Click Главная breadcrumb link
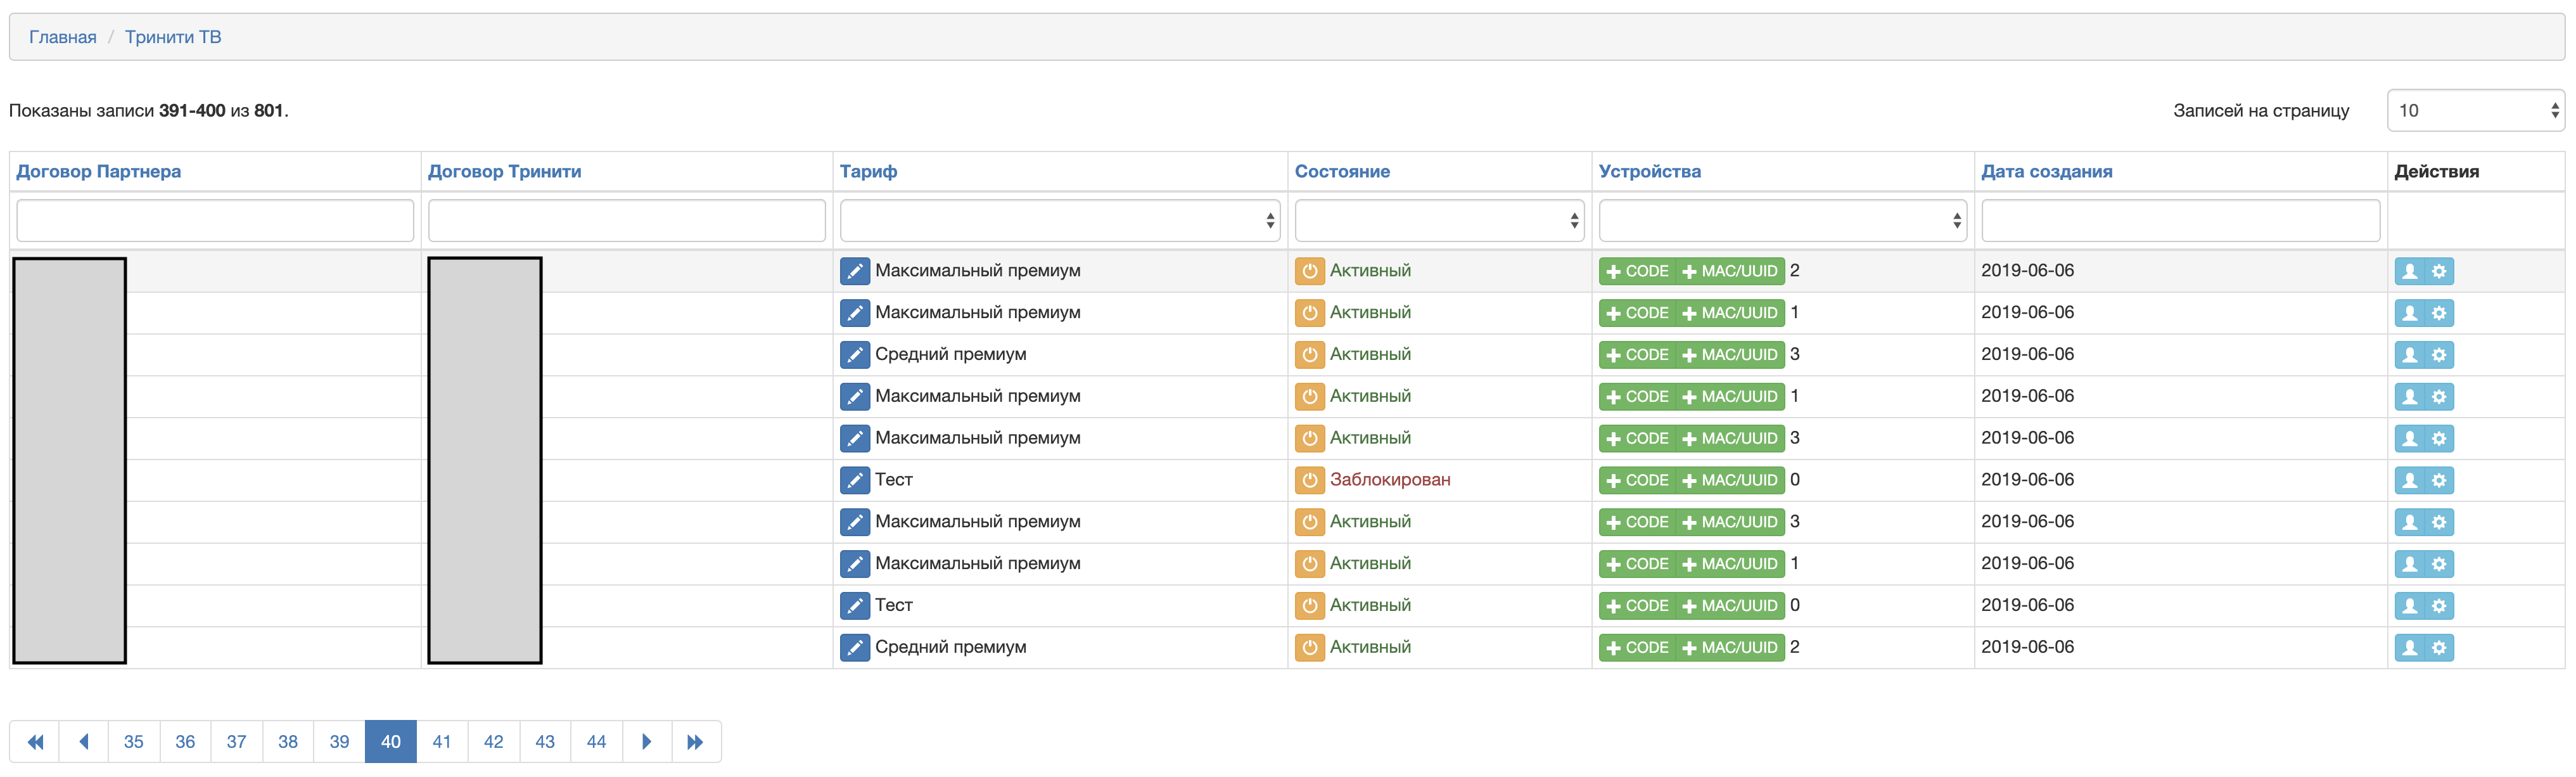The height and width of the screenshot is (777, 2576). 62,37
